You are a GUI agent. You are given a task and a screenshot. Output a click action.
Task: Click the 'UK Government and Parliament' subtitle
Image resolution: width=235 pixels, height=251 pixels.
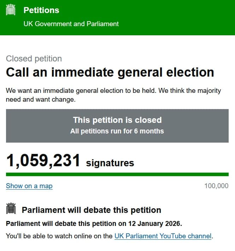pyautogui.click(x=71, y=24)
